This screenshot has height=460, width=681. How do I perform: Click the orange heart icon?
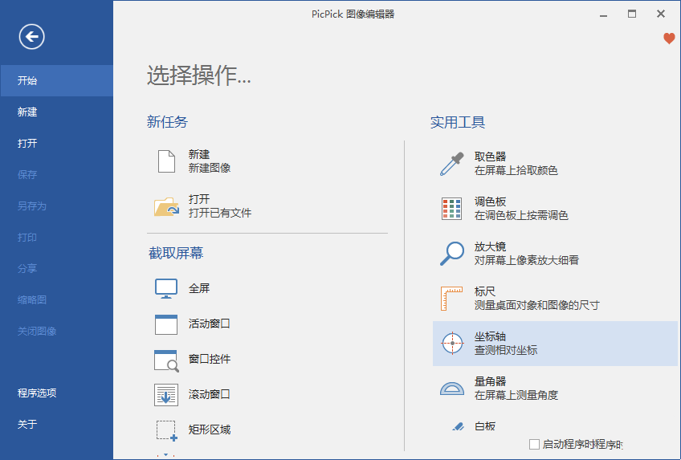[669, 39]
